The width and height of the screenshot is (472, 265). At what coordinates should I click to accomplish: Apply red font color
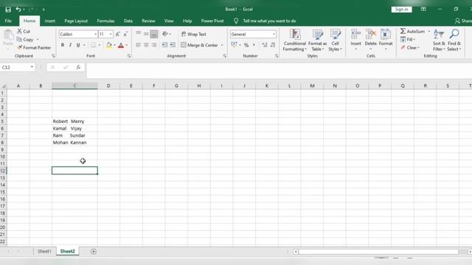[x=121, y=45]
